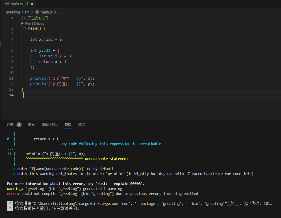
Task: Click the Debug code lens above main
Action: (x=39, y=23)
